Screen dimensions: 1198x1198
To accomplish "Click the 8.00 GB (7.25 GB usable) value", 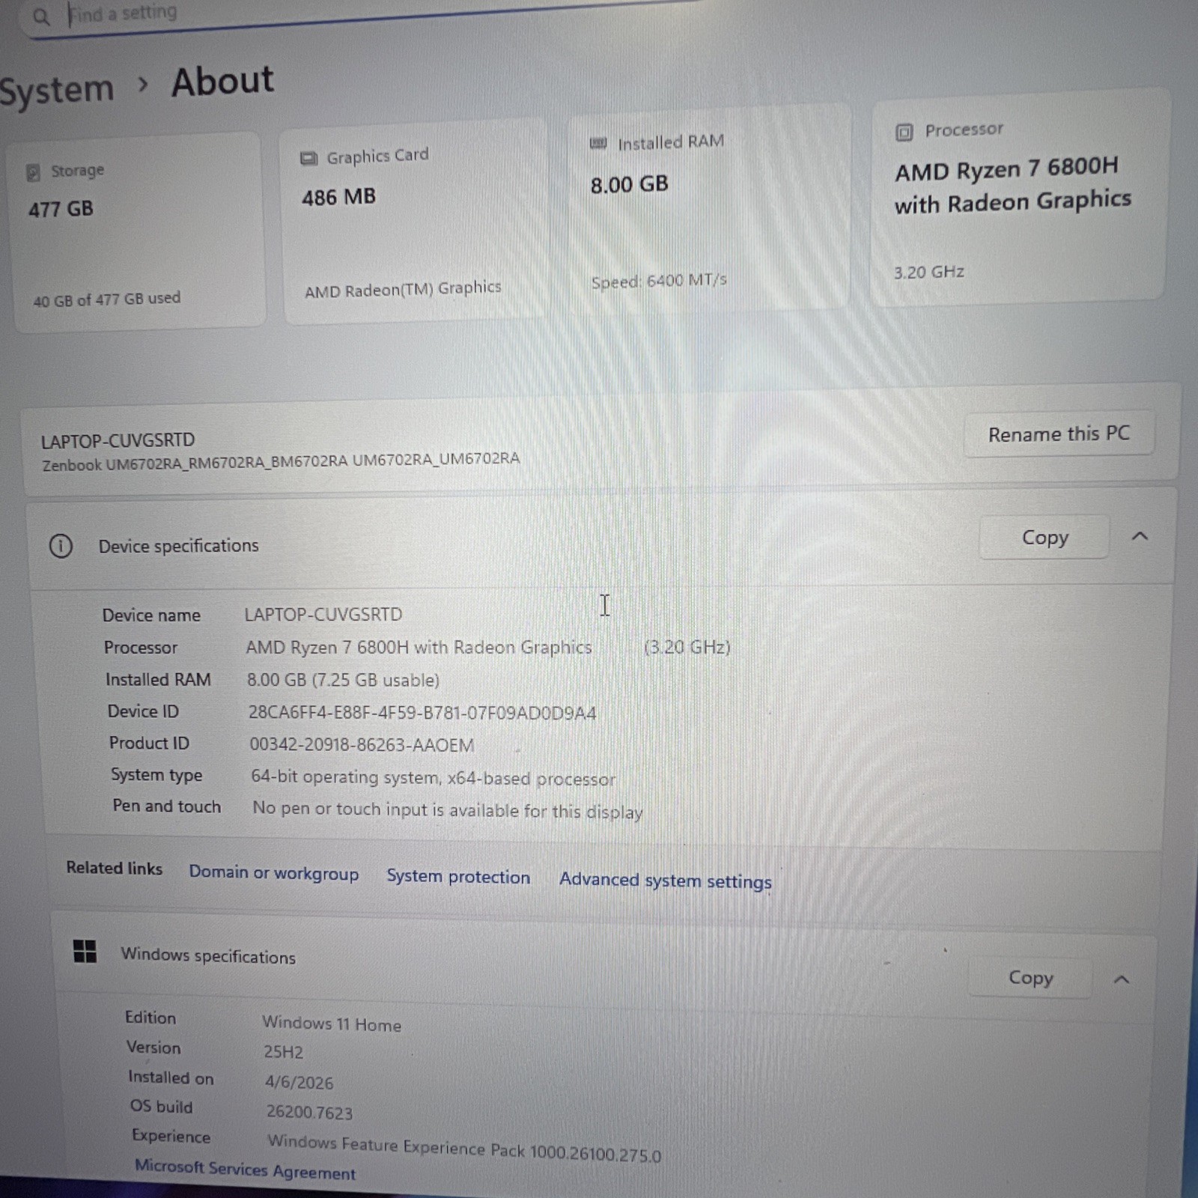I will tap(343, 680).
